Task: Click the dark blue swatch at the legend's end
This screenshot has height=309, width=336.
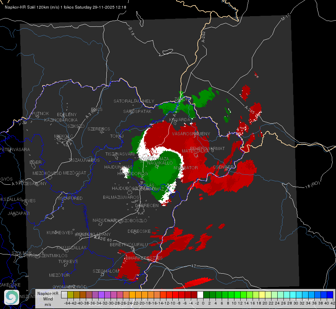Action: coord(330,295)
